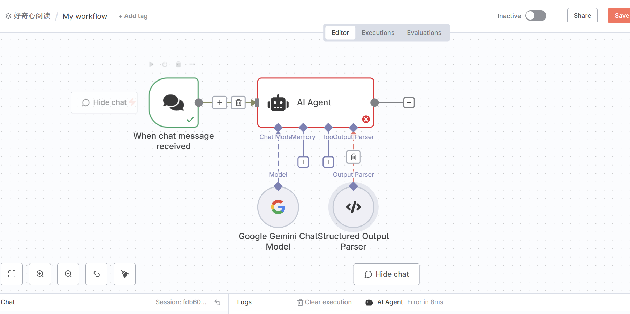The height and width of the screenshot is (314, 630).
Task: Click Clear execution in Logs panel
Action: coord(325,302)
